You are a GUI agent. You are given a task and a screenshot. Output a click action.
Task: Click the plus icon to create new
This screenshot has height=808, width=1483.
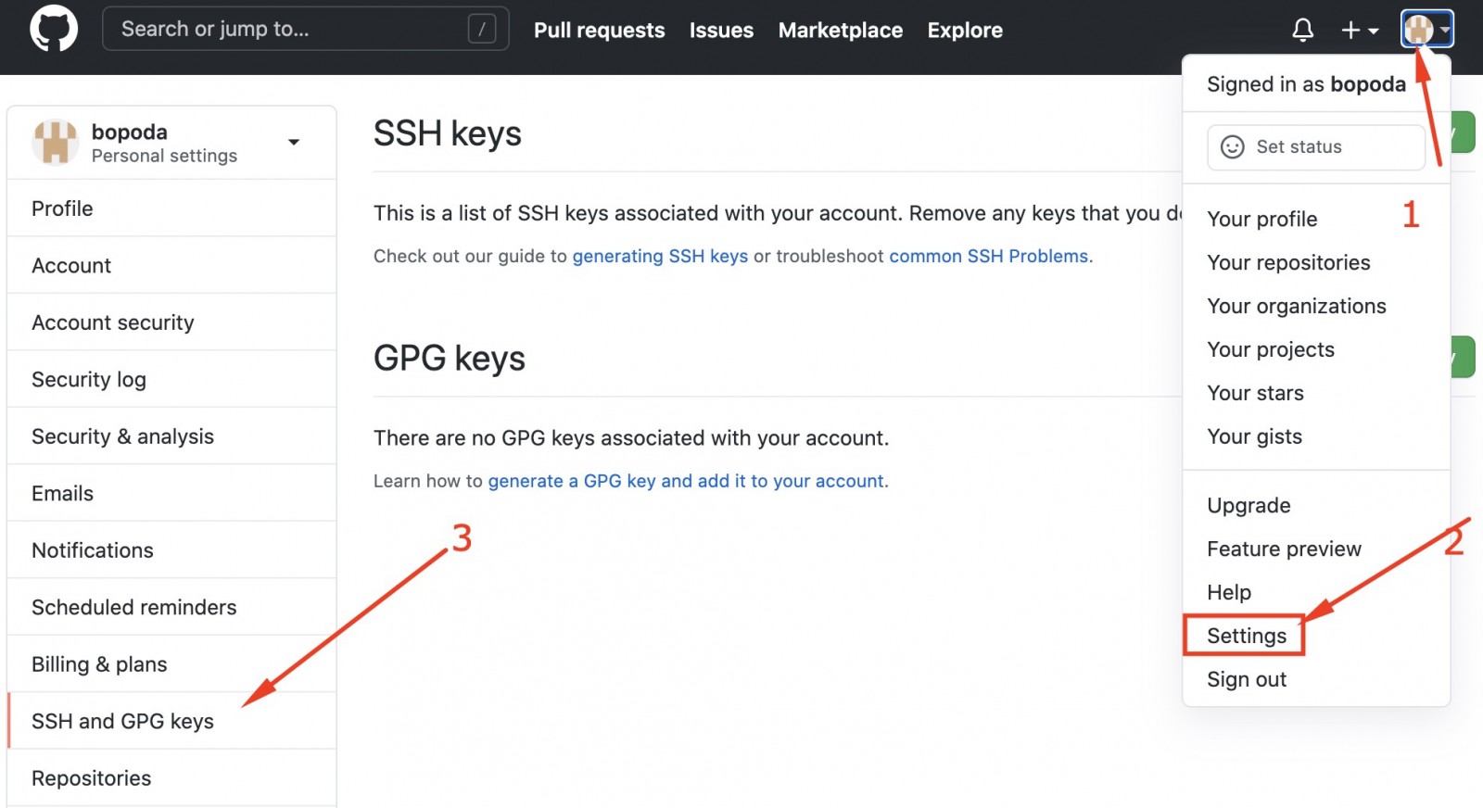[1349, 30]
